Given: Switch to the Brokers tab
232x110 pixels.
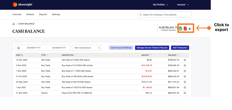Looking at the screenshot, I should click(x=30, y=14).
